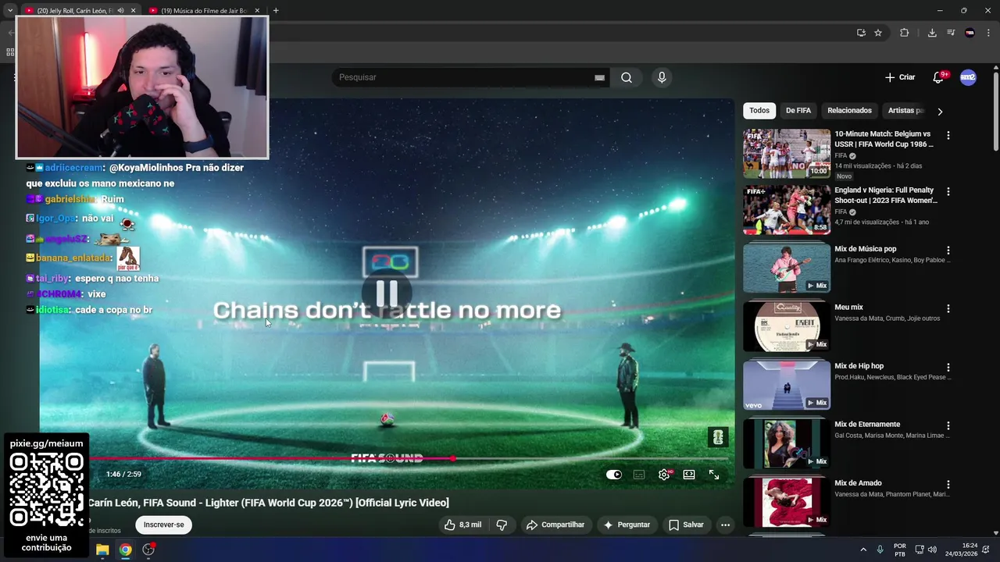This screenshot has width=1000, height=562.
Task: Open the England v Nigeria video thumbnail
Action: (787, 209)
